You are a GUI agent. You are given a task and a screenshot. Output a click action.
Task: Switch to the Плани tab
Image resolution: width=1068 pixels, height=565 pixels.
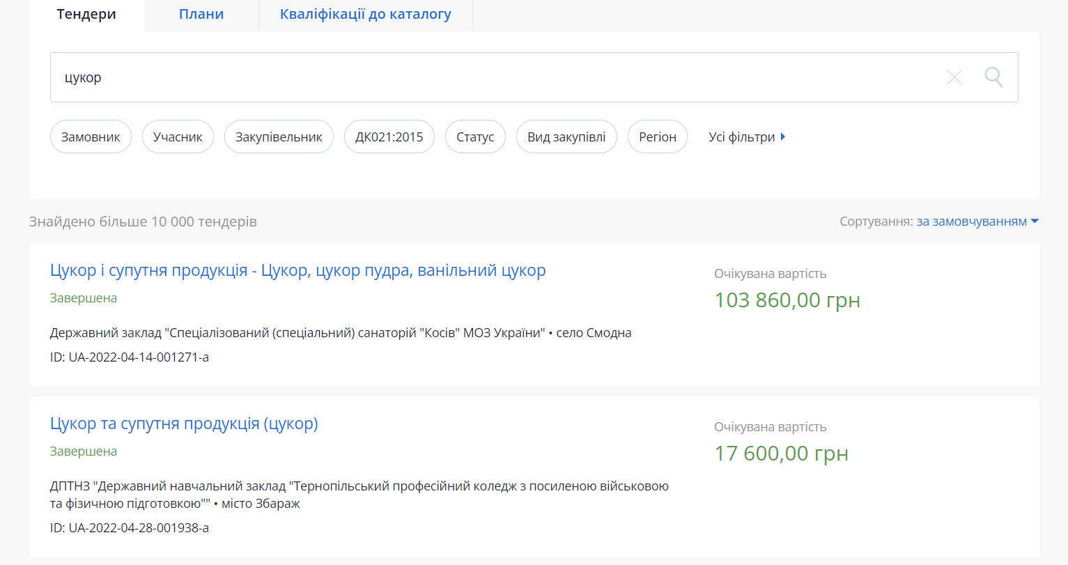201,15
